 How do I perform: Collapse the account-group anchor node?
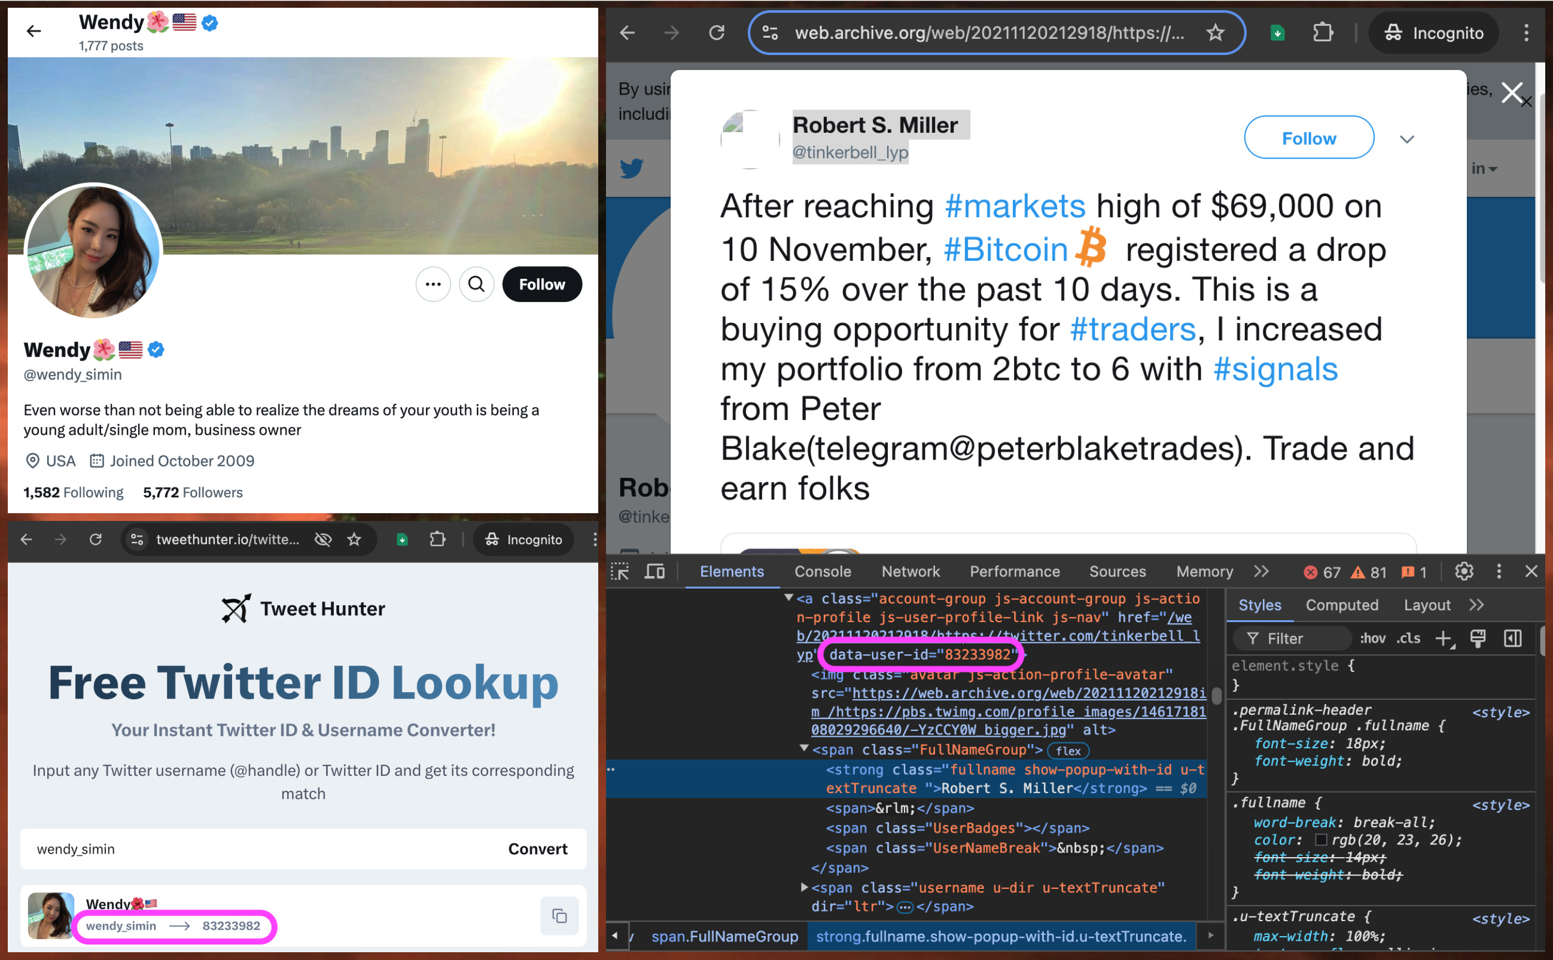pos(788,598)
